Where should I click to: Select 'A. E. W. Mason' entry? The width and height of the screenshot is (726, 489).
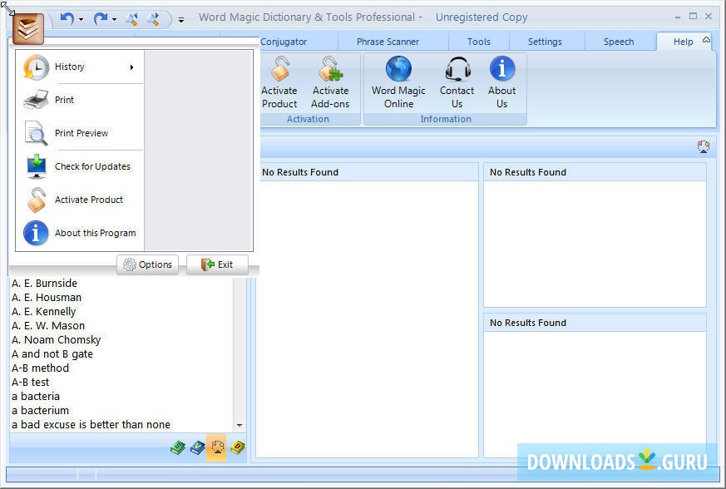[x=48, y=325]
